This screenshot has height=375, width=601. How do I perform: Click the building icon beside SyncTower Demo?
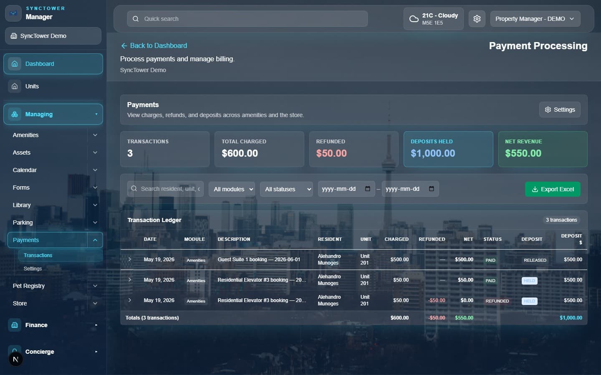[x=14, y=36]
